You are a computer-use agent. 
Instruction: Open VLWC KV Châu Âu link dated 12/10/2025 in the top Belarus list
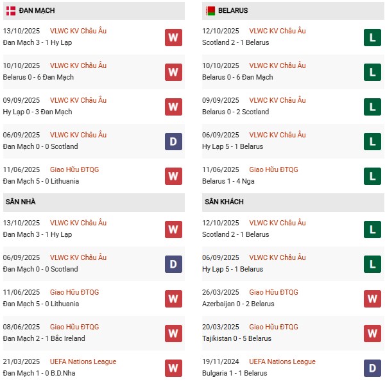click(x=277, y=31)
